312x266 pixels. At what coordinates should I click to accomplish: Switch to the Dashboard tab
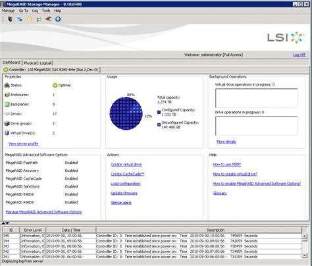tap(11, 63)
